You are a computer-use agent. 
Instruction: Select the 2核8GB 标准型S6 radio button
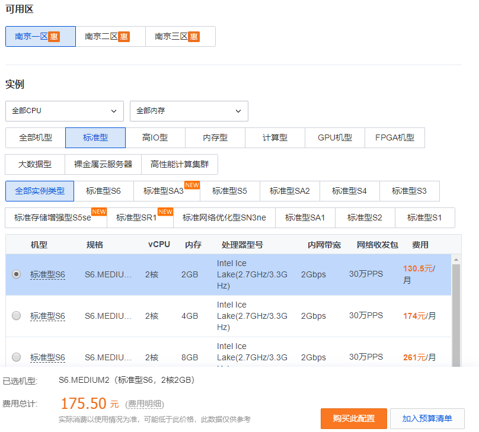[x=16, y=357]
